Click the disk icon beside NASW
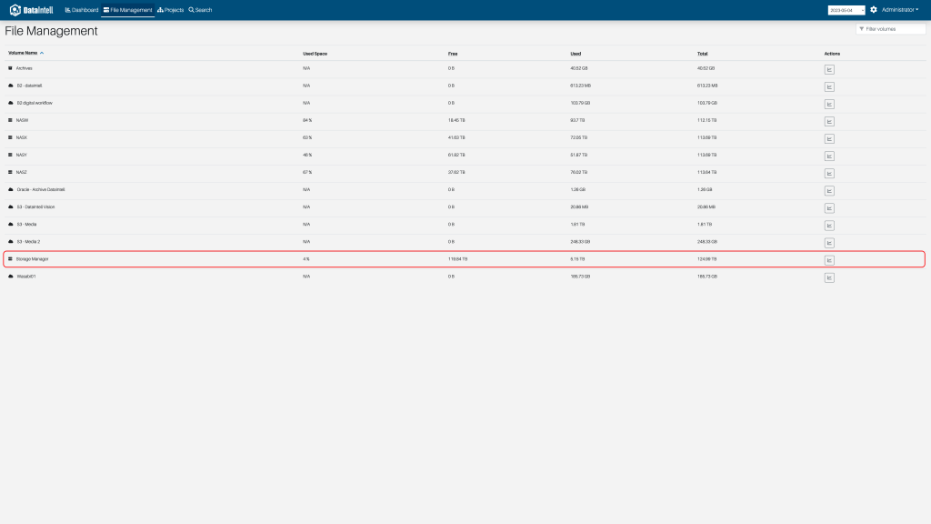Viewport: 931px width, 524px height. pos(10,120)
